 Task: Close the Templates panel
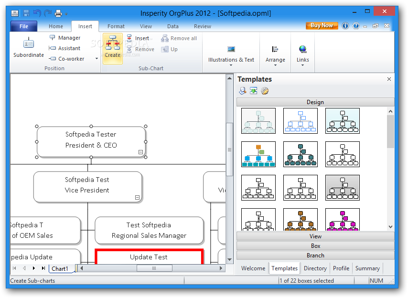[x=389, y=79]
